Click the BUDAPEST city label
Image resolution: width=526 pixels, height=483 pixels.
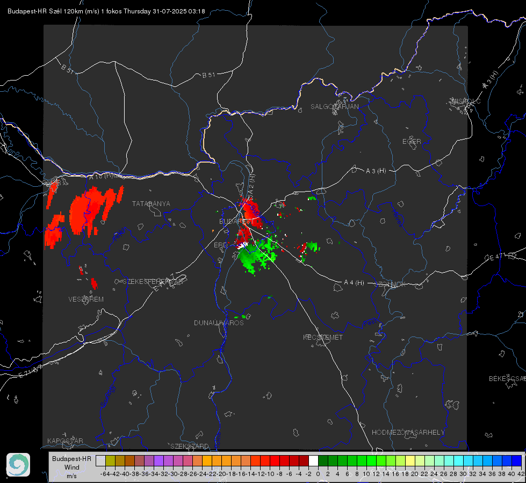(x=236, y=221)
